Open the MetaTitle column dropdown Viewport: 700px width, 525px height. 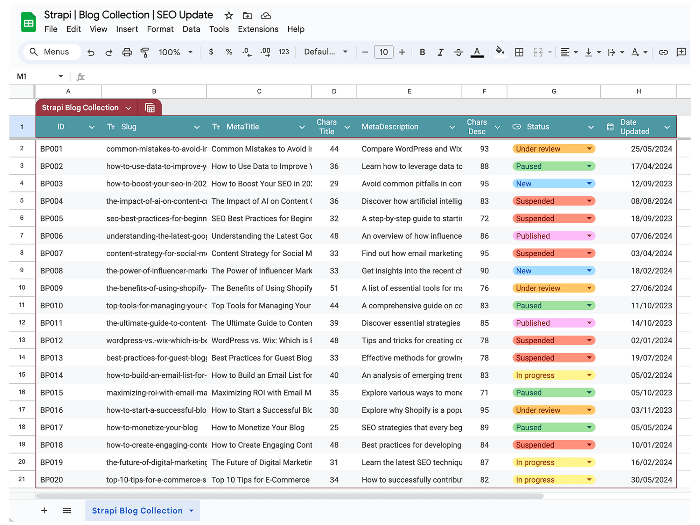(x=302, y=127)
